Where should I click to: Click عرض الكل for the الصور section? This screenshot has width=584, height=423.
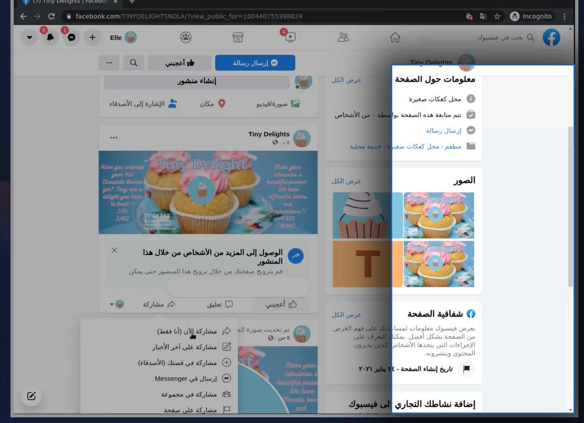click(x=346, y=181)
